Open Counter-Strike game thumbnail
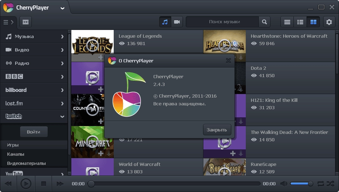The height and width of the screenshot is (192, 339). 88,110
